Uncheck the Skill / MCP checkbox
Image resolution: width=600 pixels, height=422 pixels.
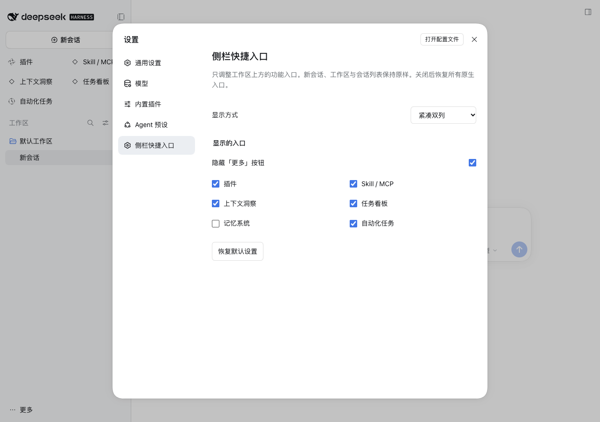(x=353, y=184)
